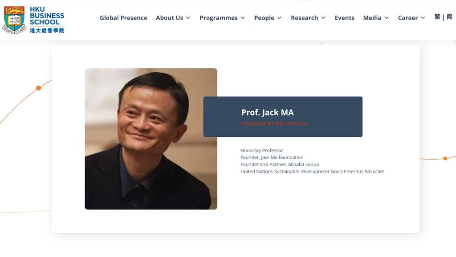
Task: Go to the Events page
Action: (344, 18)
